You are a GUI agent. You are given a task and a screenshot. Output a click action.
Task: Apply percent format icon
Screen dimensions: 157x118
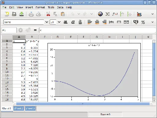click(143, 22)
